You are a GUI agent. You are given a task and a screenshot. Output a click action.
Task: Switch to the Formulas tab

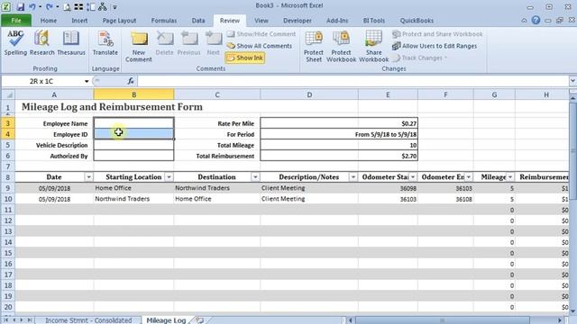point(164,21)
